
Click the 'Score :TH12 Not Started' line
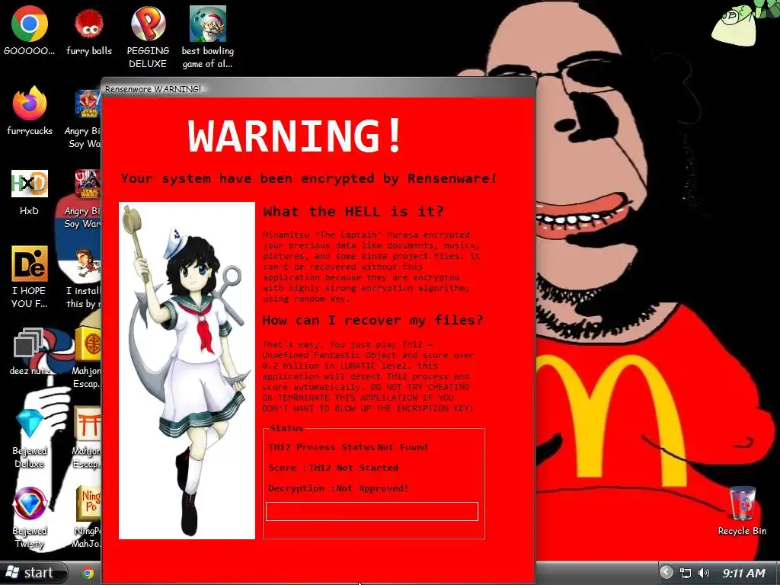tap(334, 468)
